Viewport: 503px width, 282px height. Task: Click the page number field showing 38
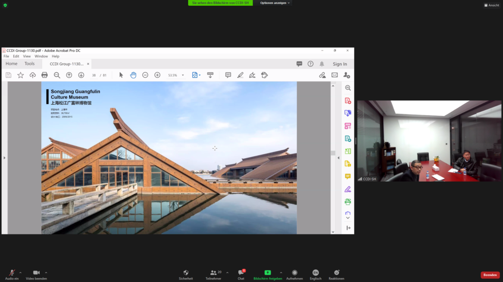pyautogui.click(x=94, y=75)
